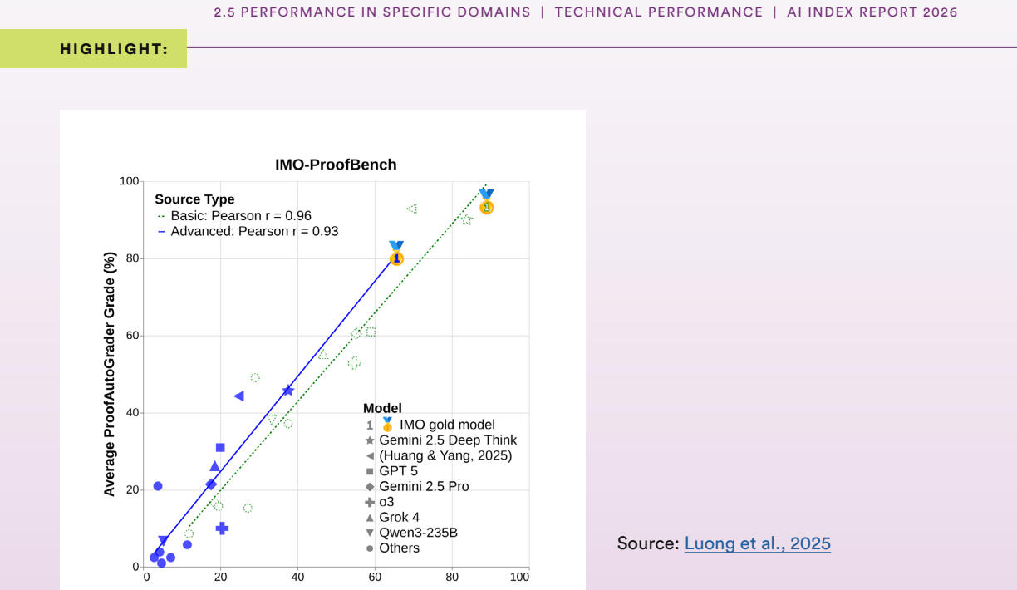The image size is (1017, 590).
Task: Click the 'Qwen3-235B' legend label
Action: click(418, 533)
